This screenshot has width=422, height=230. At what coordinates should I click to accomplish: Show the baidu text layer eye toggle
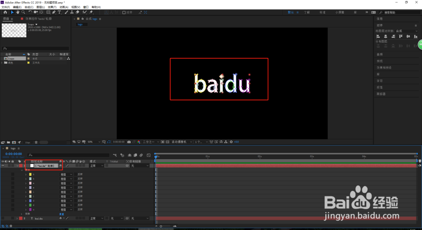(3, 219)
